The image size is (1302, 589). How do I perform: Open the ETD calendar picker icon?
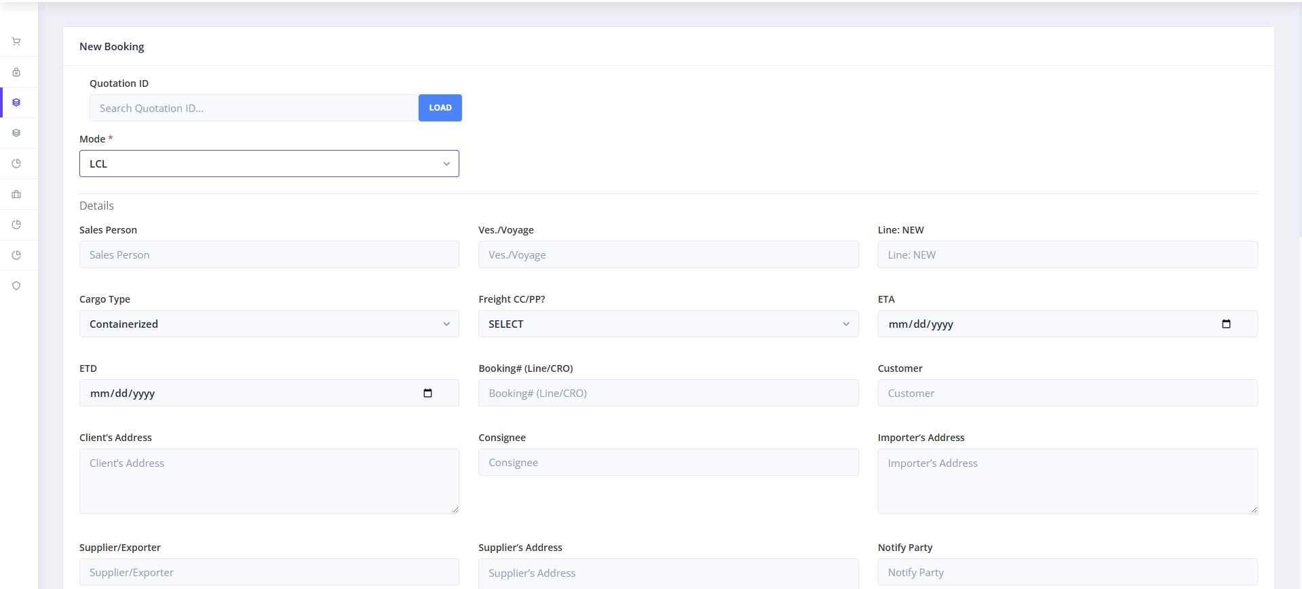(427, 393)
